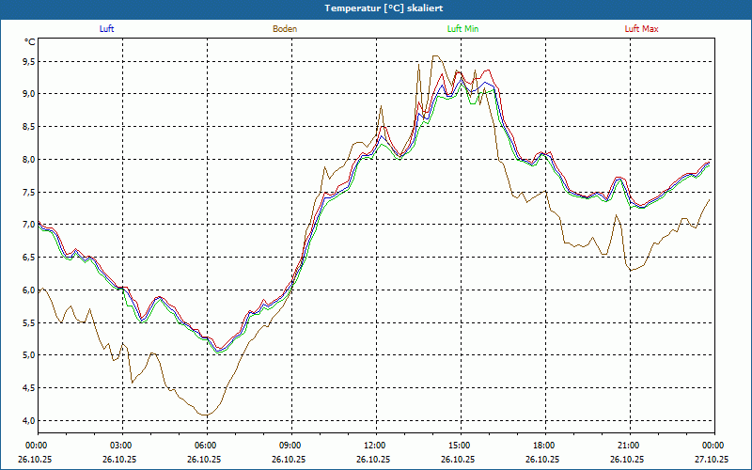
Task: Select the 06:00 time axis label
Action: pyautogui.click(x=206, y=446)
